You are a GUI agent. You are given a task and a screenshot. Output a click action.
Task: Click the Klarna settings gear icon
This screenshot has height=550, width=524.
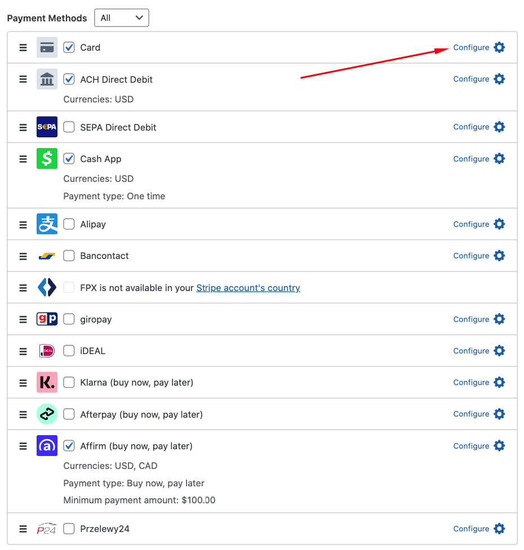[499, 382]
